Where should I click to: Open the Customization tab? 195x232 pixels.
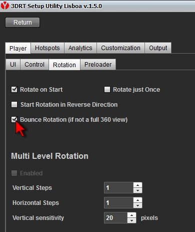pos(120,48)
